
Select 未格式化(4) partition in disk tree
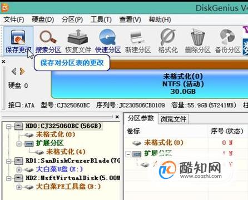click(66, 152)
